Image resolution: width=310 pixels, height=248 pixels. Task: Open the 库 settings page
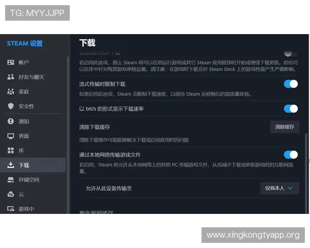pyautogui.click(x=33, y=150)
